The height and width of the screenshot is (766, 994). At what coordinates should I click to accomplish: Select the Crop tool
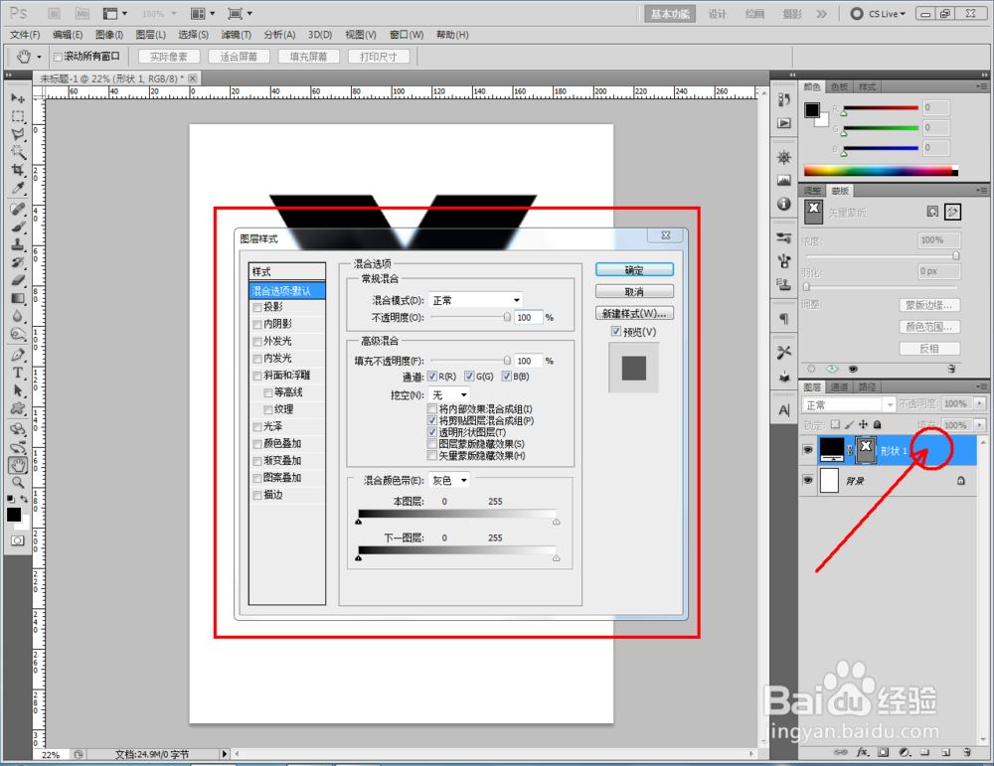click(x=18, y=170)
